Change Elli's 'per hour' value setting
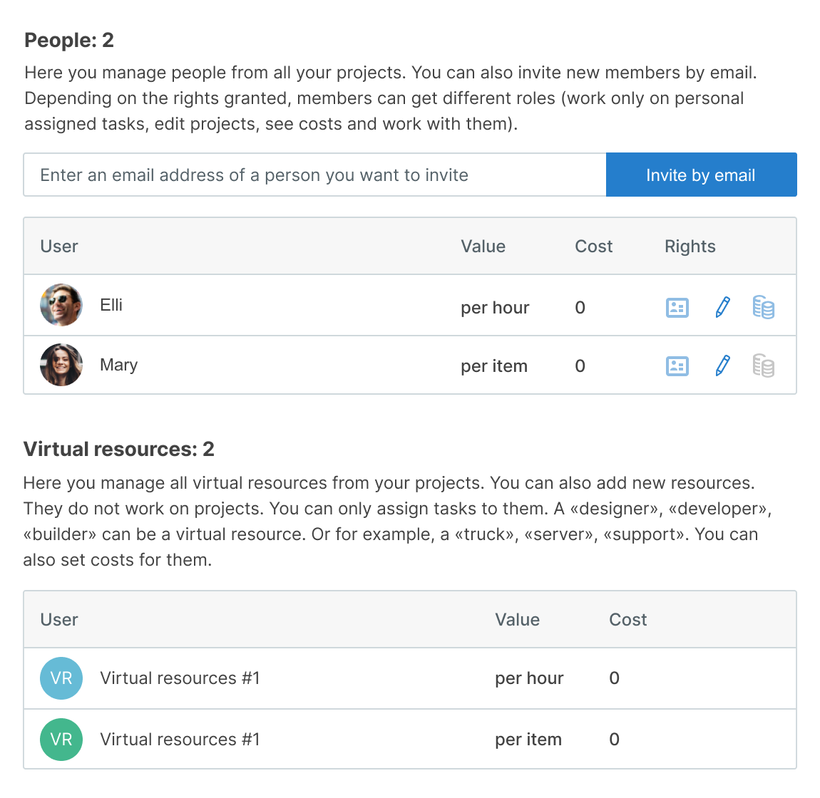Viewport: 820px width, 798px height. coord(495,307)
